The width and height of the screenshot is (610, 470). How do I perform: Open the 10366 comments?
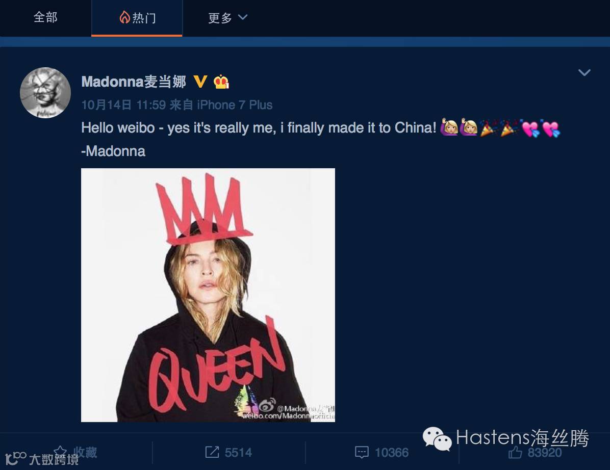pos(391,453)
